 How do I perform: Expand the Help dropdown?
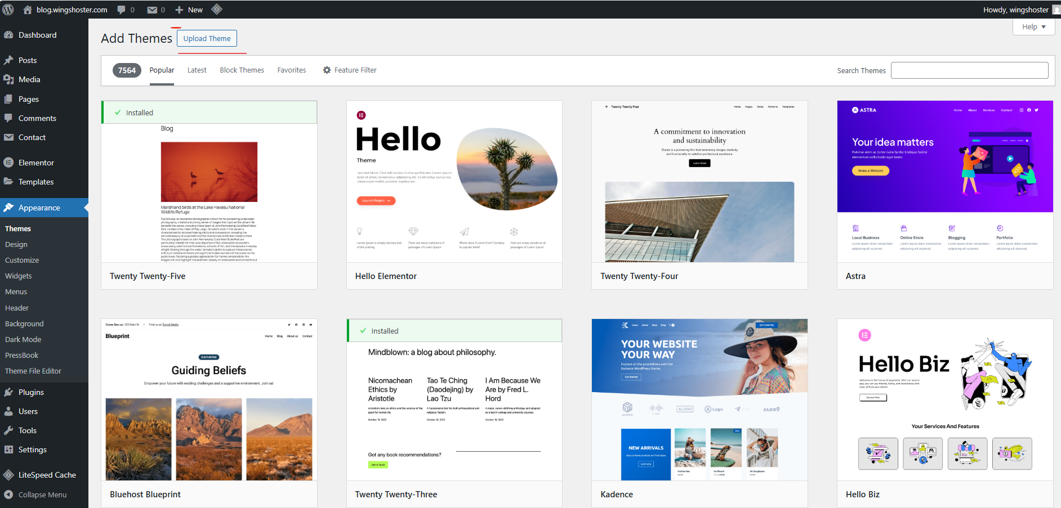[x=1033, y=26]
